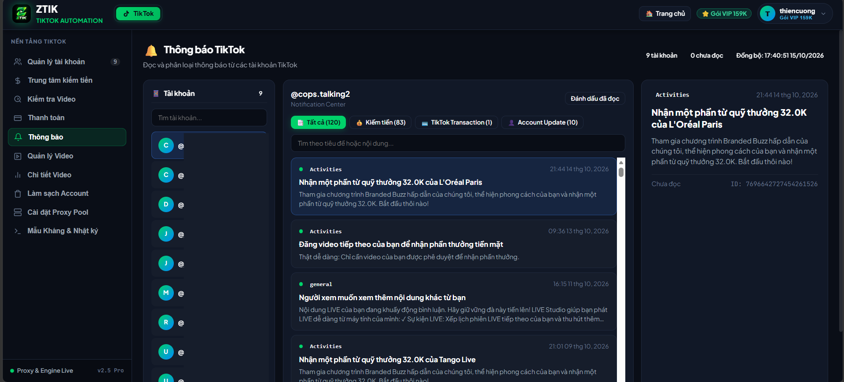Click Proxy & Engine Live status

click(41, 371)
